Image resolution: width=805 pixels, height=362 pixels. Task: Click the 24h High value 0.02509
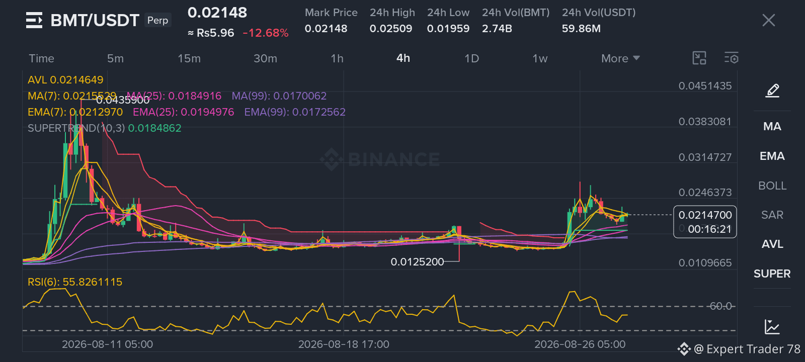click(x=391, y=29)
